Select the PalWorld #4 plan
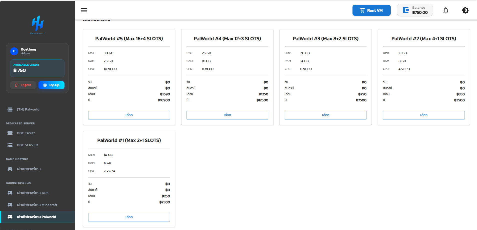The image size is (477, 230). (x=227, y=115)
